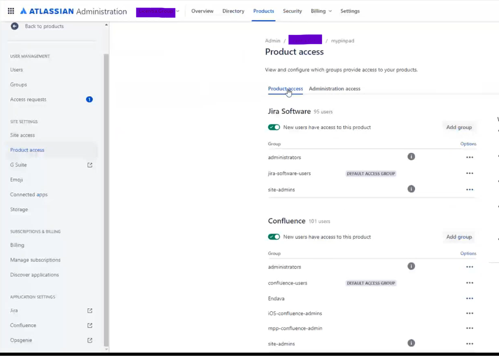Click the back arrow above the sidebar
The width and height of the screenshot is (499, 356).
coord(14,26)
